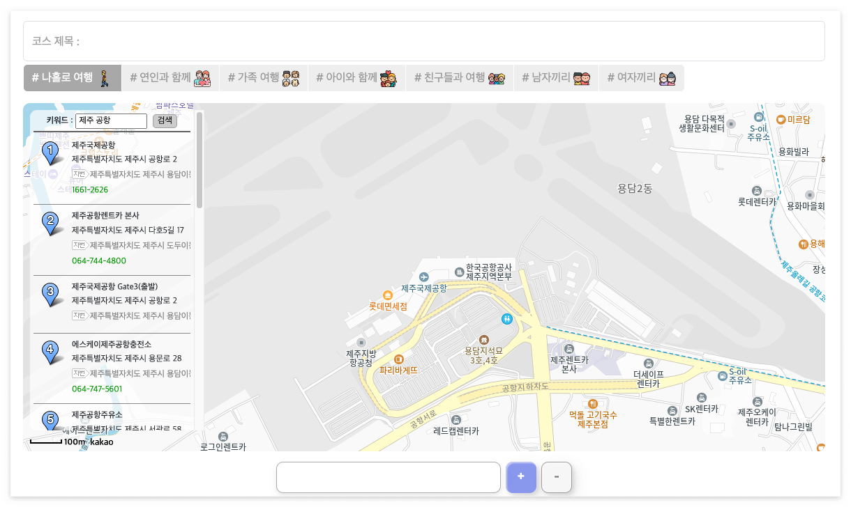The width and height of the screenshot is (851, 507).
Task: Click marker 2 in results list
Action: [x=51, y=224]
